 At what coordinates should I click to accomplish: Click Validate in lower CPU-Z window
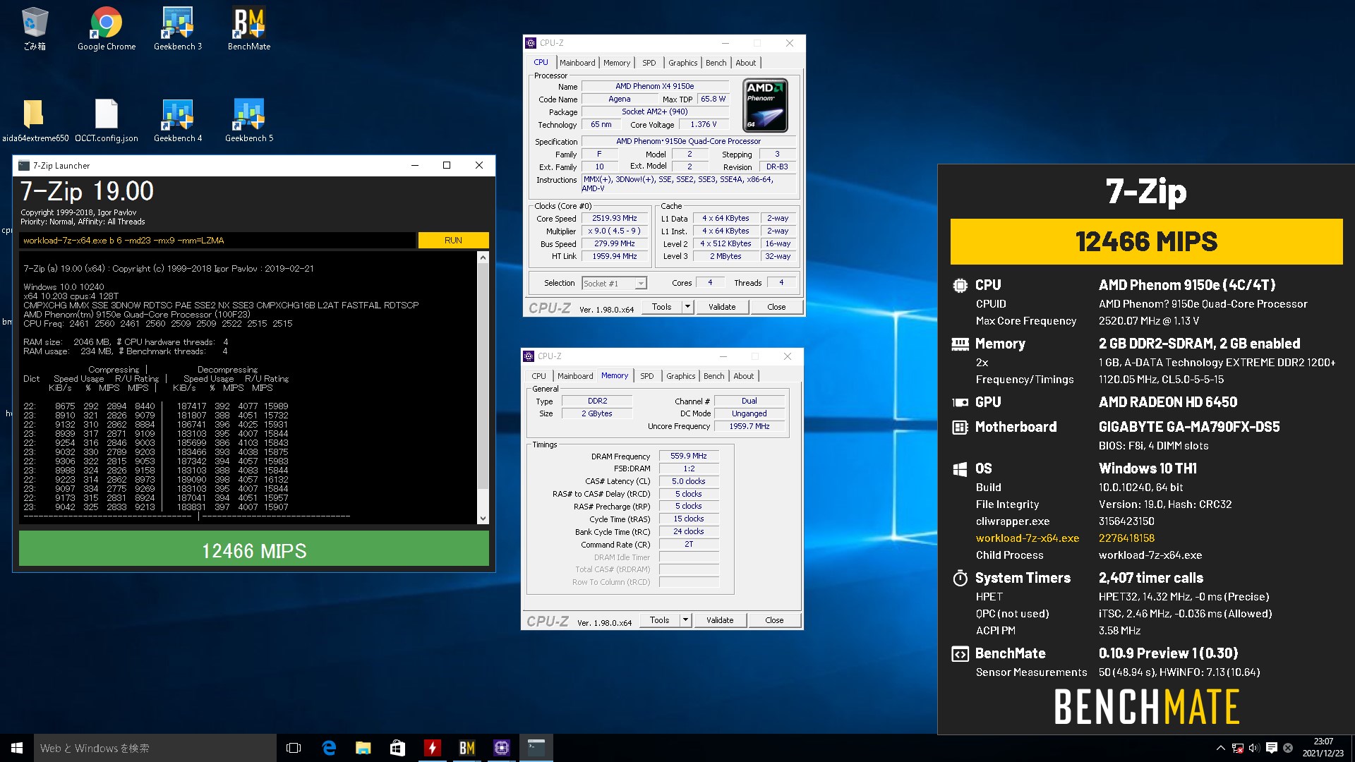coord(720,620)
